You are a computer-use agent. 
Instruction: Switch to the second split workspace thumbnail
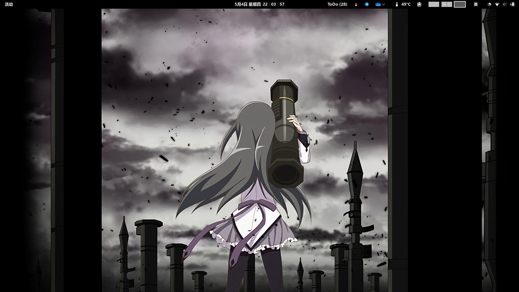click(447, 4)
